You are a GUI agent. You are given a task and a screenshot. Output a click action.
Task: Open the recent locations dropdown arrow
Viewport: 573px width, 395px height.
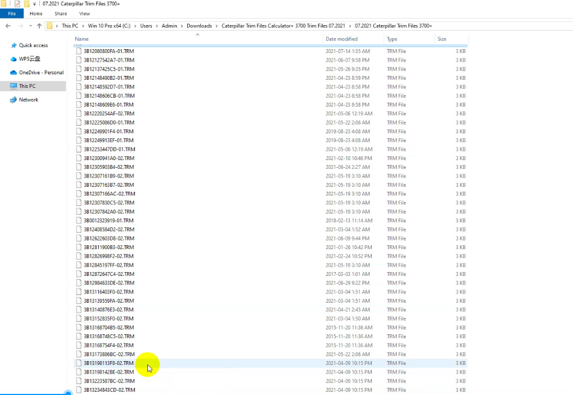point(31,26)
